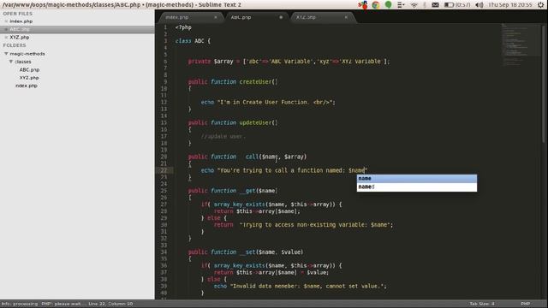548x308 pixels.
Task: Click the createUser function name
Action: coord(255,82)
